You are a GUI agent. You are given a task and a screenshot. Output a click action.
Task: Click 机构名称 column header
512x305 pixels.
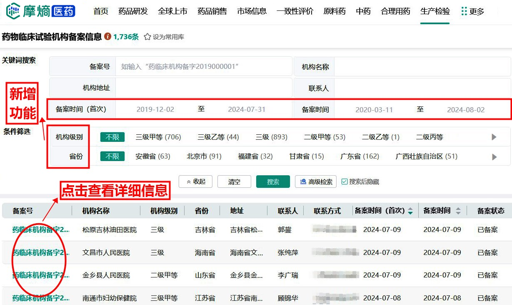[x=96, y=211]
